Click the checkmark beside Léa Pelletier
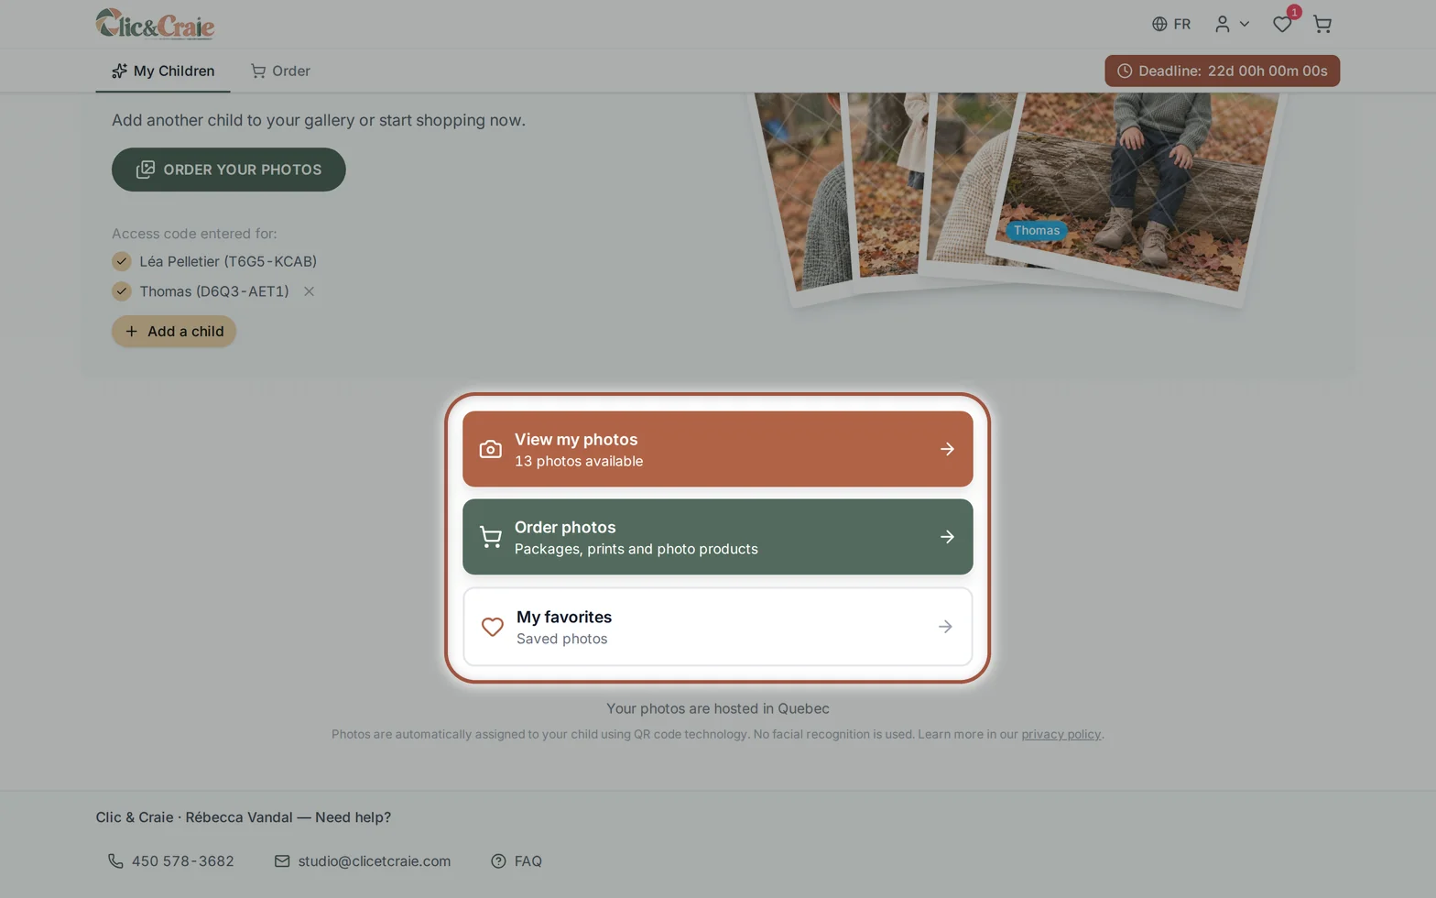This screenshot has height=898, width=1436. tap(122, 262)
